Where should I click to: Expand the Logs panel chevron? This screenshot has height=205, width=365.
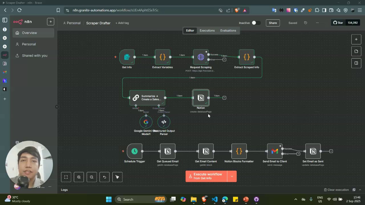pos(360,190)
